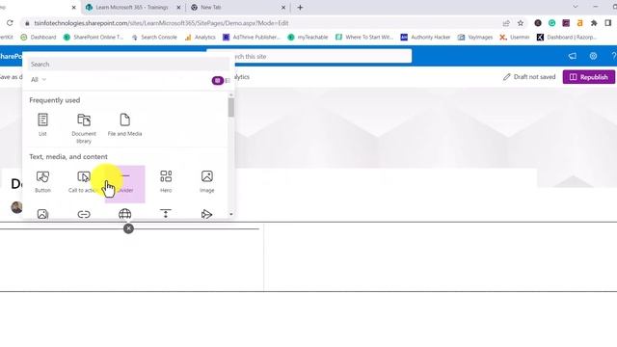Click the Chrome address bar URL
Screen dimensions: 617x347
coord(161,23)
